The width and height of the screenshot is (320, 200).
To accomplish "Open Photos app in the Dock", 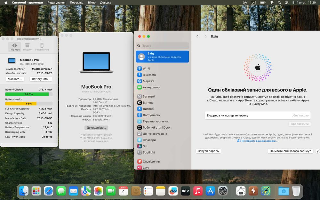I will [98, 191].
